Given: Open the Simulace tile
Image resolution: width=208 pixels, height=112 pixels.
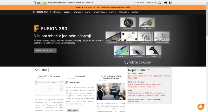Looking at the screenshot, I should (x=121, y=52).
